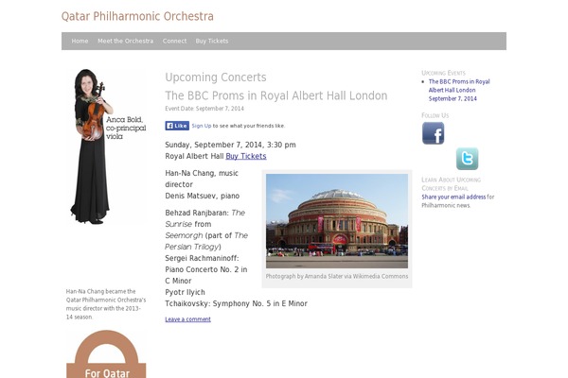Click the Facebook Sign Up link

[202, 126]
